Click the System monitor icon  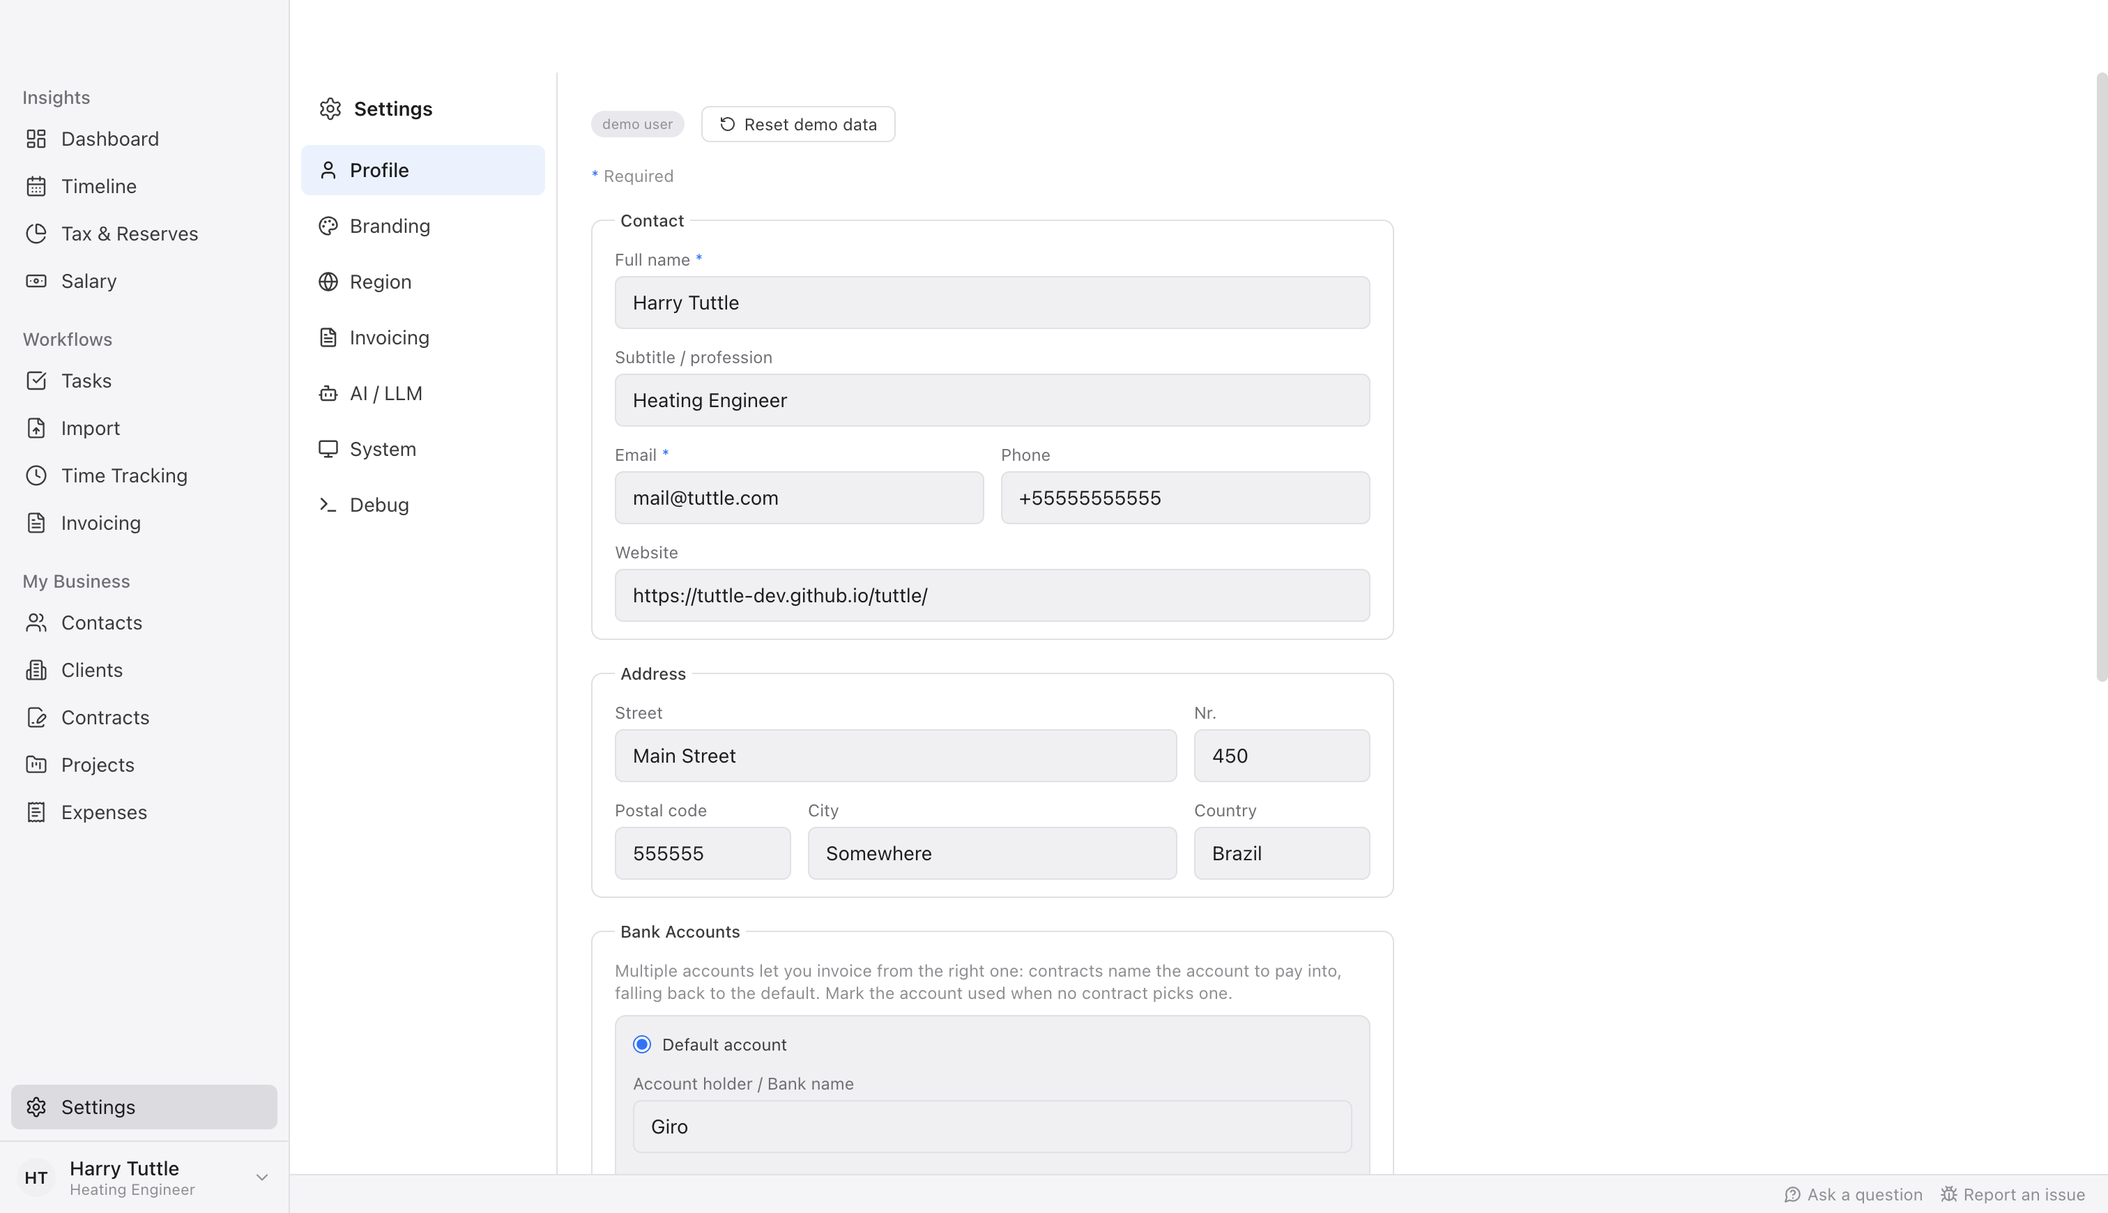(328, 449)
